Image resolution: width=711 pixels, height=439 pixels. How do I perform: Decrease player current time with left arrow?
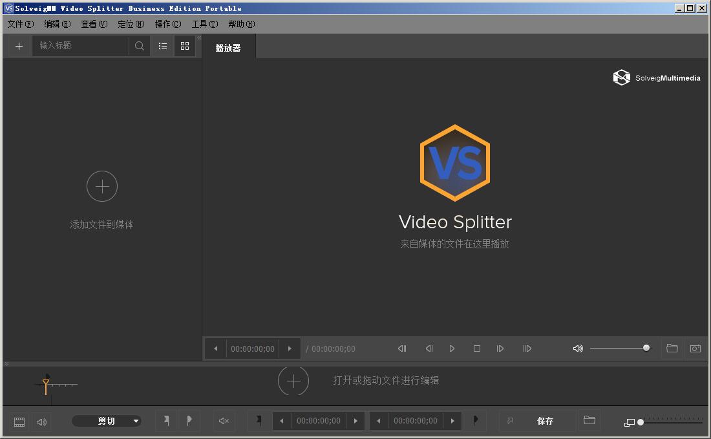coord(216,348)
